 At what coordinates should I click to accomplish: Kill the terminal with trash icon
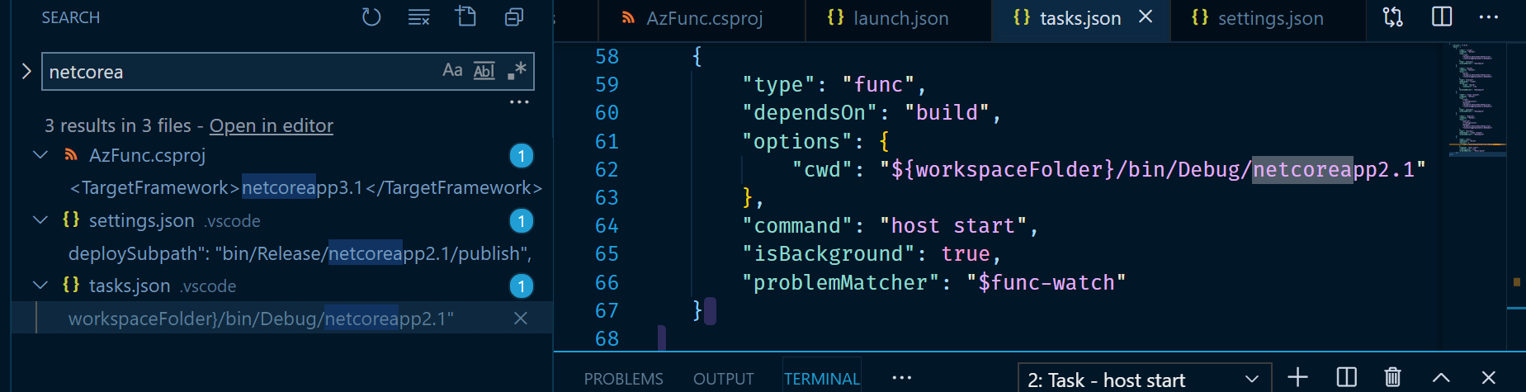tap(1393, 378)
